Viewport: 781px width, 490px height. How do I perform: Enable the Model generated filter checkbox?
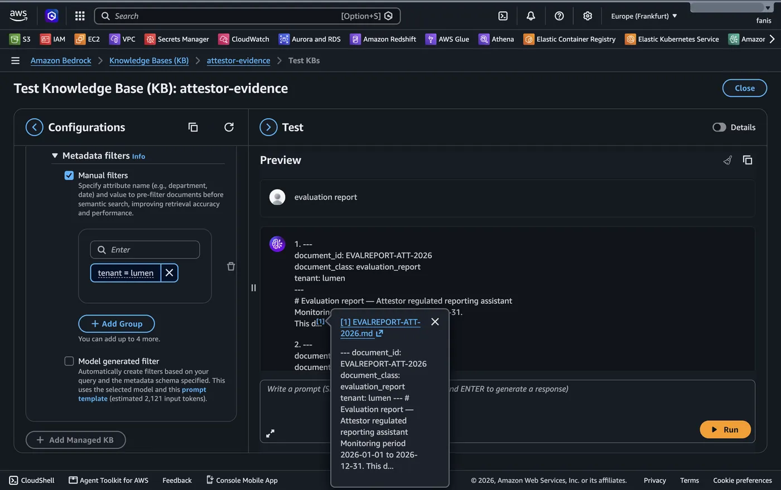69,361
